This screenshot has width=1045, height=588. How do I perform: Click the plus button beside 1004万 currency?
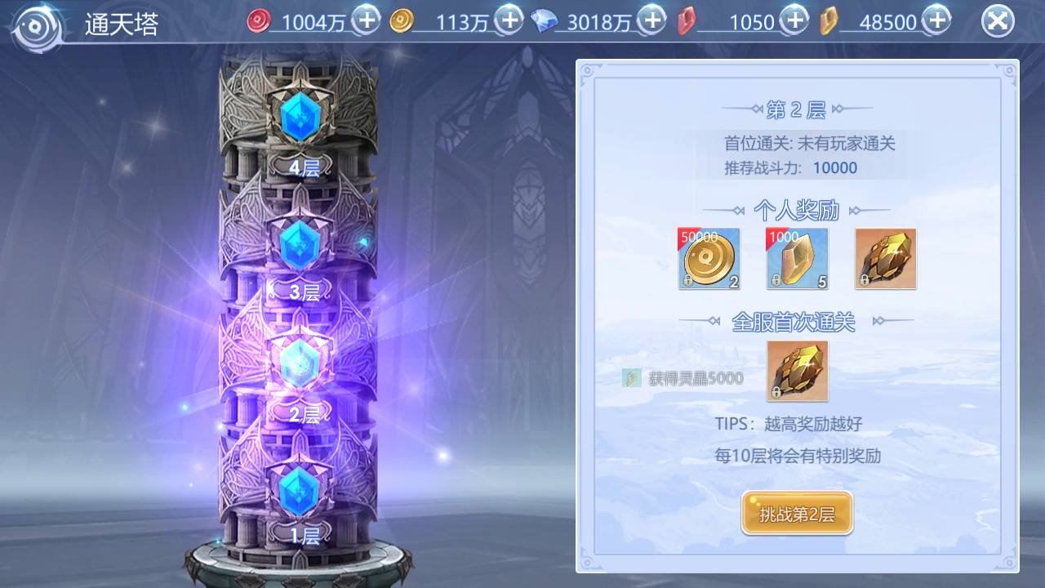[366, 20]
